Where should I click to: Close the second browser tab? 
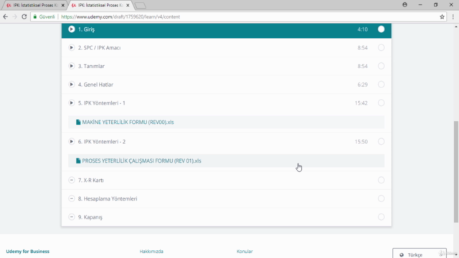click(128, 5)
